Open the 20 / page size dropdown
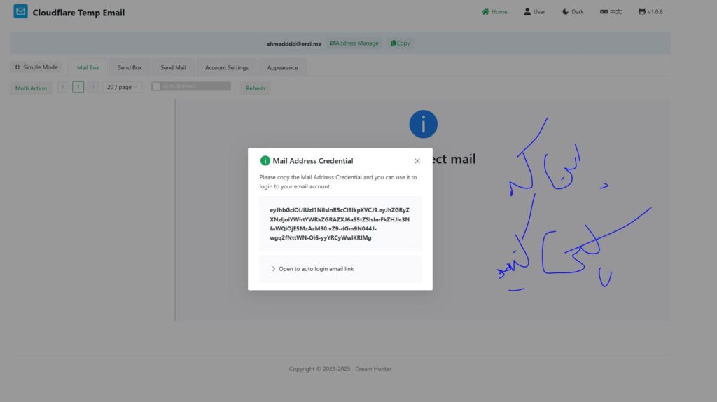This screenshot has width=717, height=402. [122, 87]
